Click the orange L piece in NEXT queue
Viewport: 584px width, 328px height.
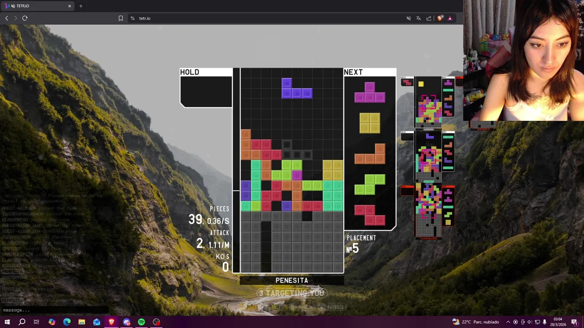coord(370,154)
